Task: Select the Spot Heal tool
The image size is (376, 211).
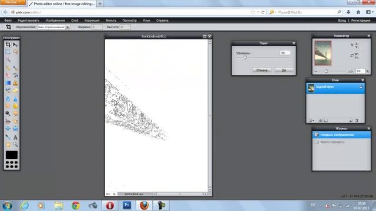Action: click(x=15, y=121)
